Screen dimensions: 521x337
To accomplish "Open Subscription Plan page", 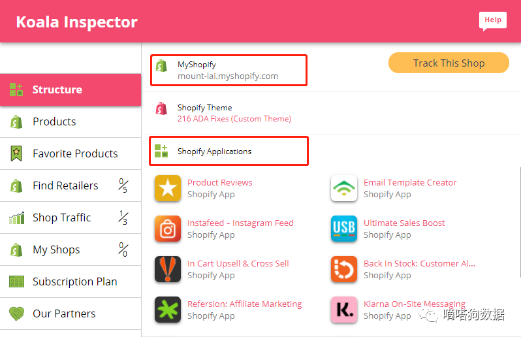I will (x=71, y=281).
